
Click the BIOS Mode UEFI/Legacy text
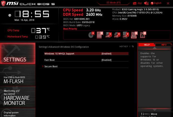click(76, 26)
